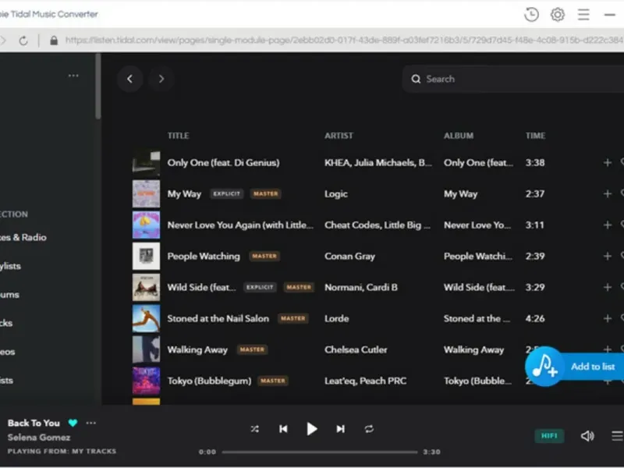Toggle shuffle playback
Screen dimensions: 624x468
(255, 429)
